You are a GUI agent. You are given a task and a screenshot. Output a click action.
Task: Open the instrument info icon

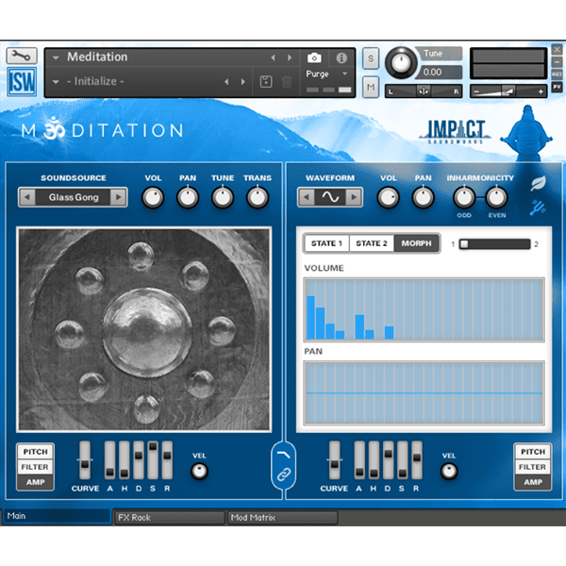341,58
